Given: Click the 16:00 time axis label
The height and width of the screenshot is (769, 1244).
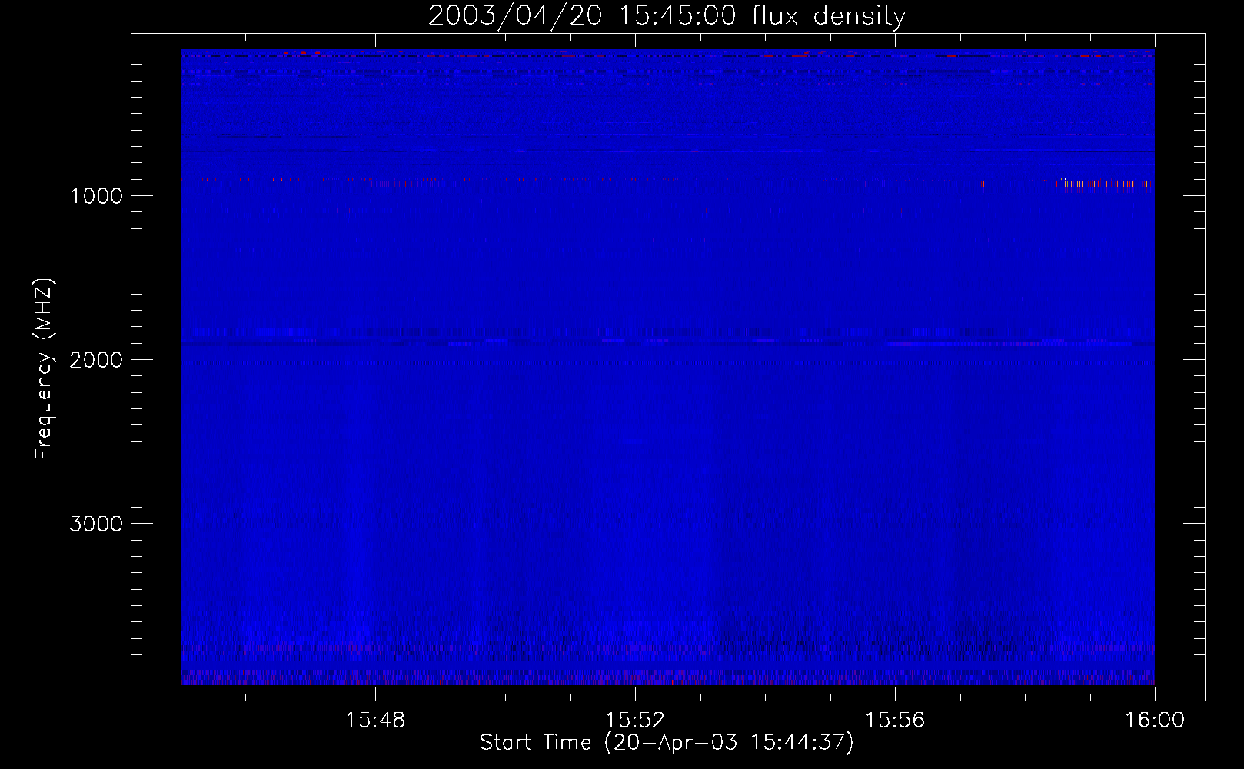Looking at the screenshot, I should [x=1155, y=721].
